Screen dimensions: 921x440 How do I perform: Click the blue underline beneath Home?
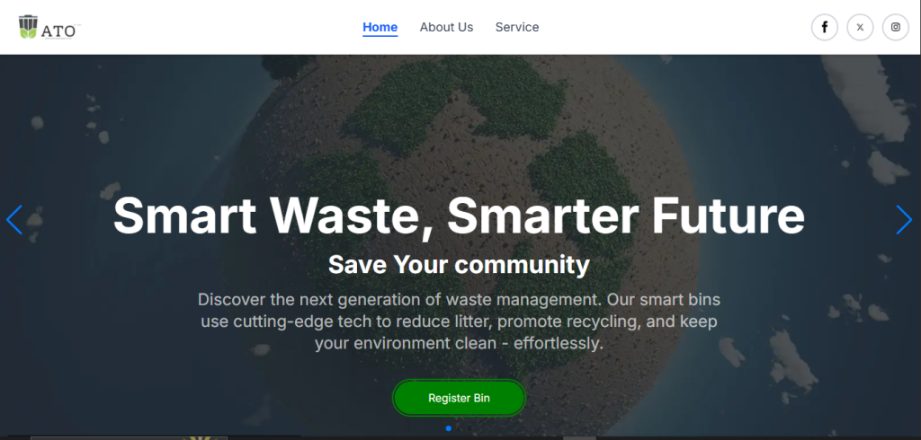click(x=380, y=36)
